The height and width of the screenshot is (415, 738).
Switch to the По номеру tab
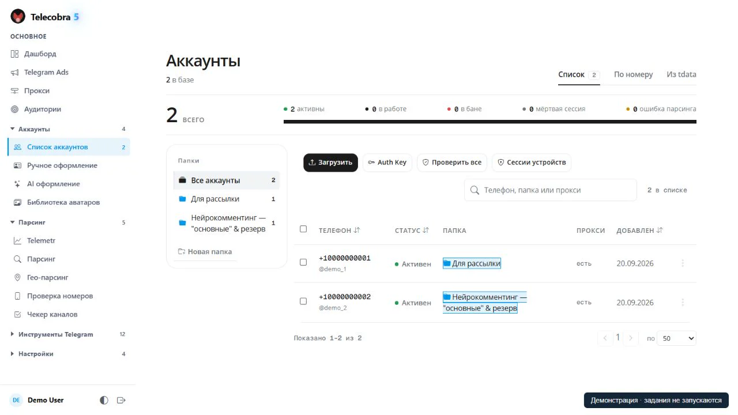point(633,75)
